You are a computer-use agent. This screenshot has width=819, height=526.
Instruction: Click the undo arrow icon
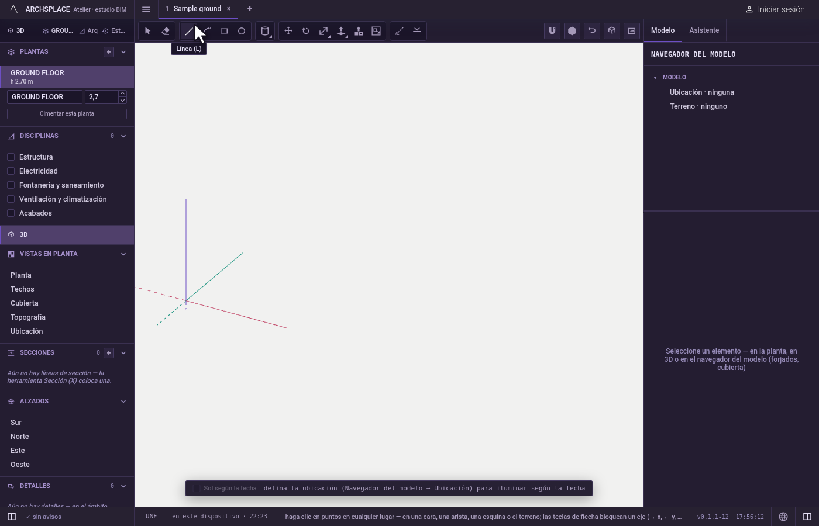pos(592,31)
